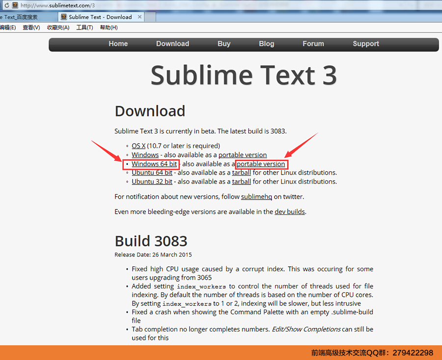This screenshot has width=442, height=360.
Task: Open the 收藏夹(A) menu
Action: click(x=57, y=27)
